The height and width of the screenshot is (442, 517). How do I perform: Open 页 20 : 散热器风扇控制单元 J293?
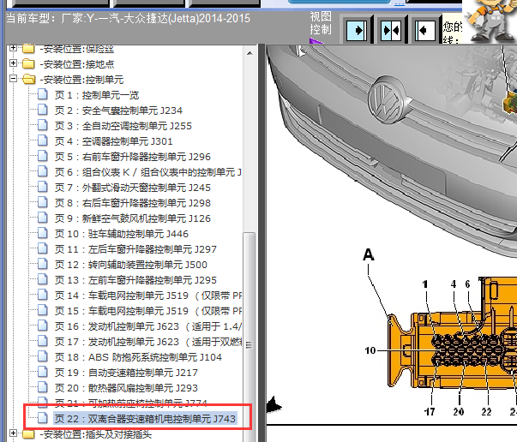(126, 388)
